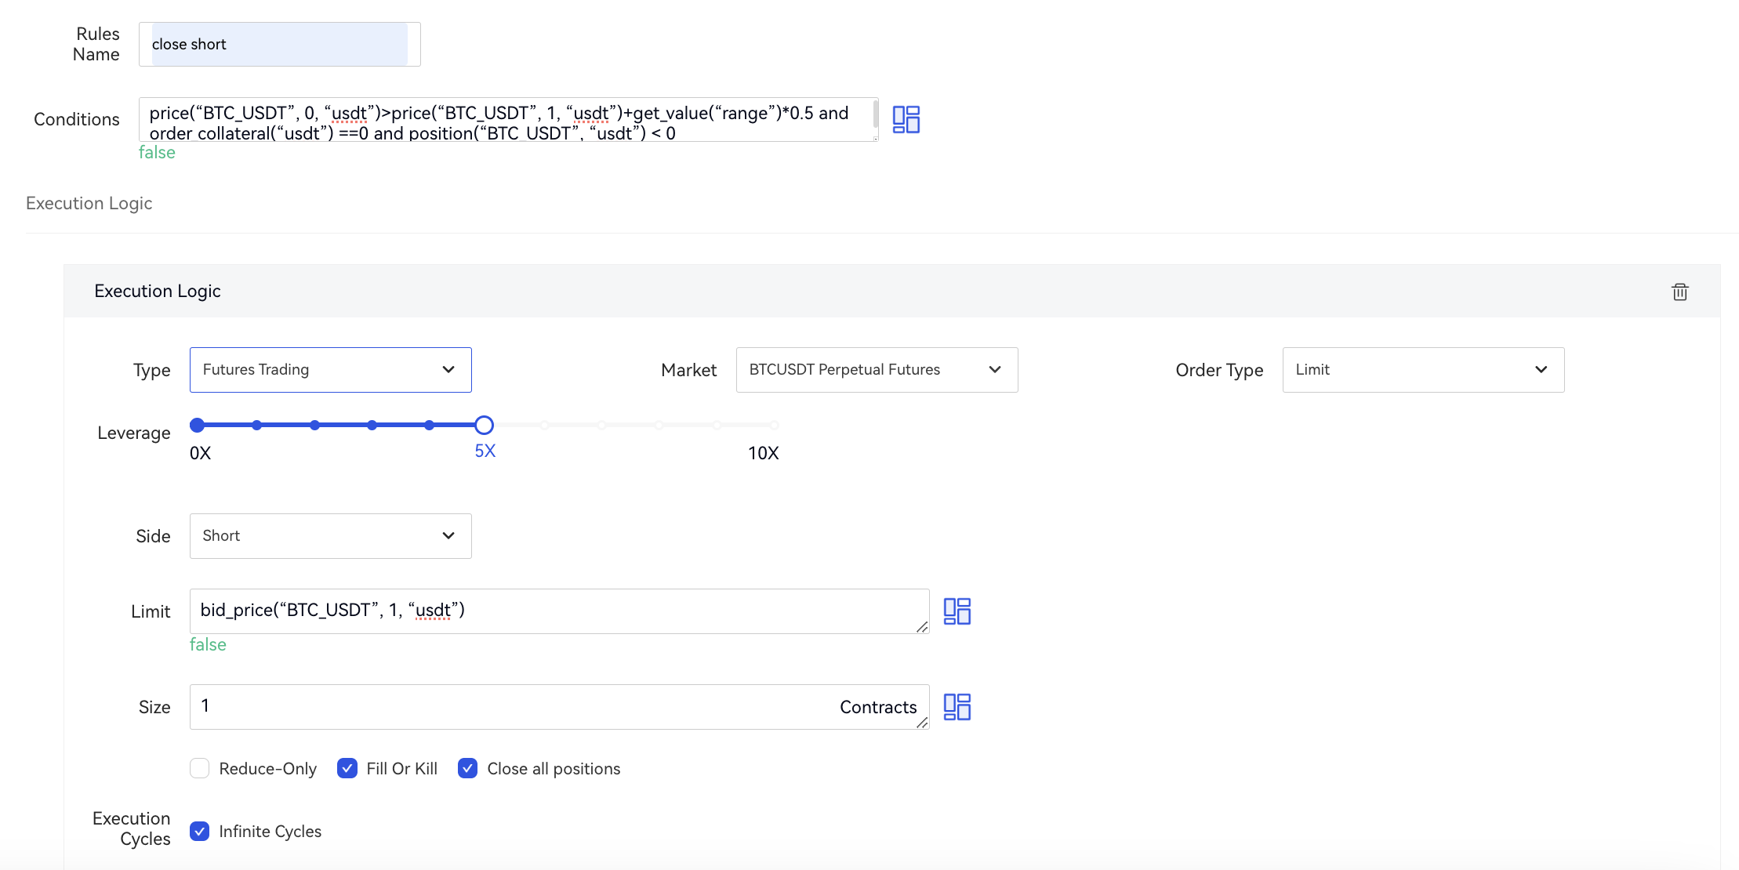Open the Type dropdown showing Futures Trading
The height and width of the screenshot is (870, 1739).
(x=330, y=370)
